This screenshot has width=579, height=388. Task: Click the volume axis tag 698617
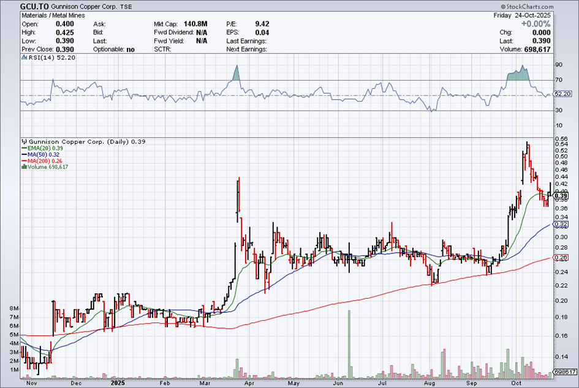coord(565,372)
